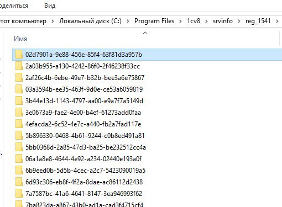Expand chevron after reg_1541 breadcrumb
The image size is (282, 207).
click(277, 22)
